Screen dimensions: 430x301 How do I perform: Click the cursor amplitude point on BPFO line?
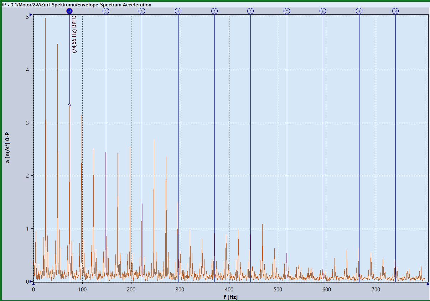coord(69,105)
